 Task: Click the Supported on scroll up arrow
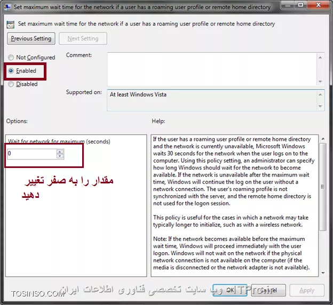[320, 94]
